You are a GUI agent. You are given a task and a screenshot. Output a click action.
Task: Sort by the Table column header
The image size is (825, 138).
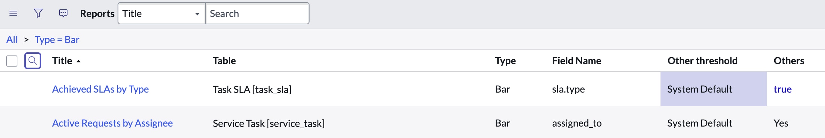224,61
